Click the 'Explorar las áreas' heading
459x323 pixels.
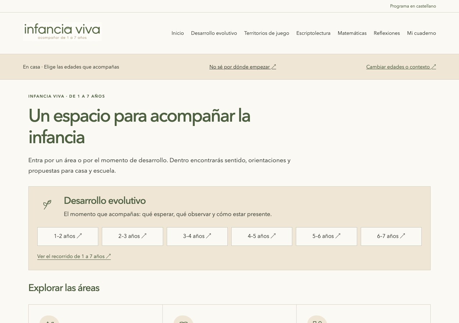pos(64,288)
